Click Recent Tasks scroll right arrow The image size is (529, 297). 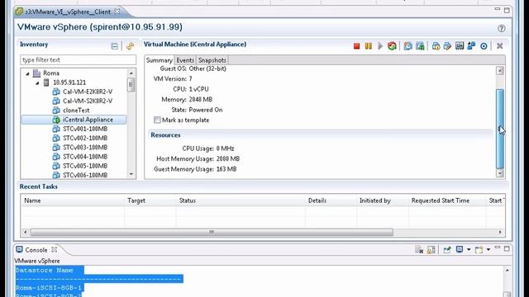[500, 232]
